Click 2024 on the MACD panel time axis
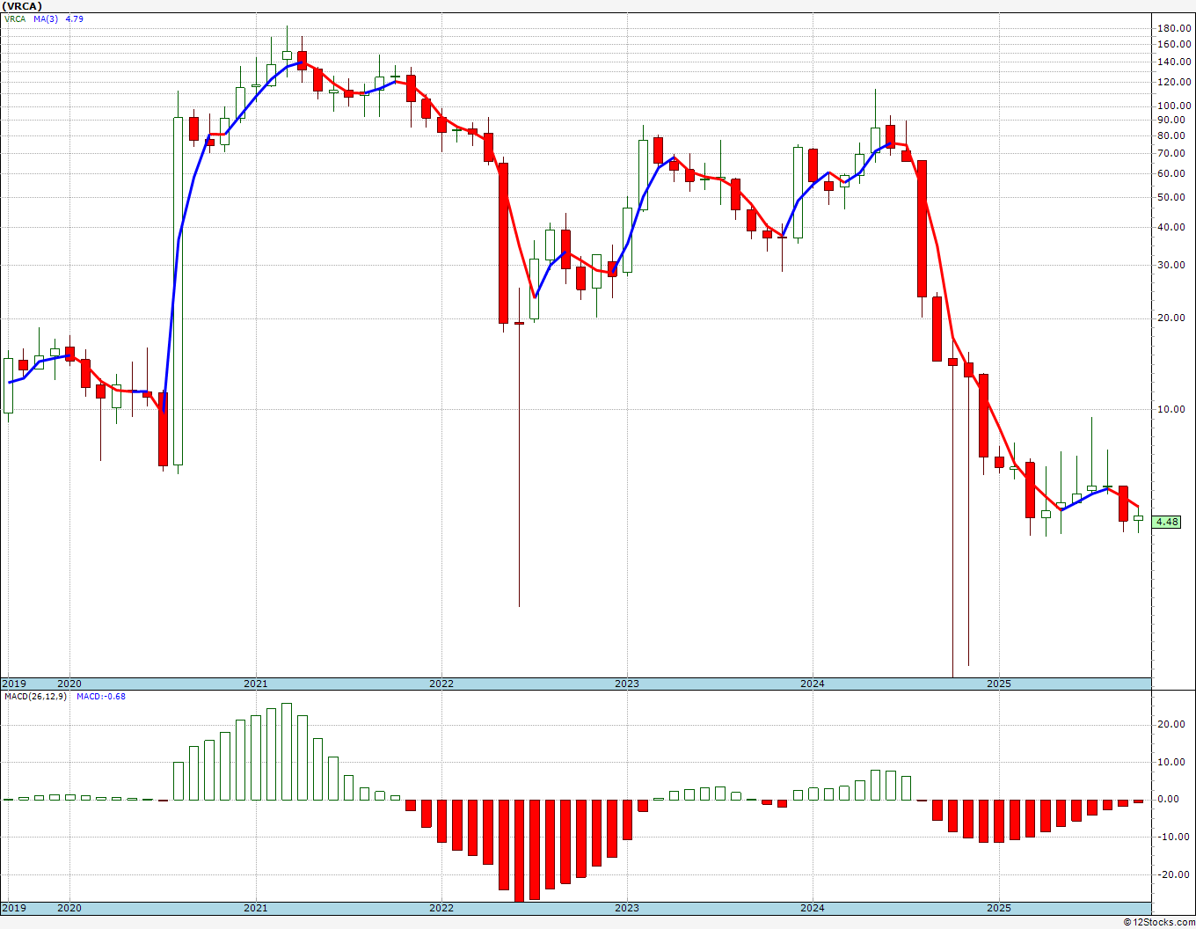 click(x=813, y=908)
